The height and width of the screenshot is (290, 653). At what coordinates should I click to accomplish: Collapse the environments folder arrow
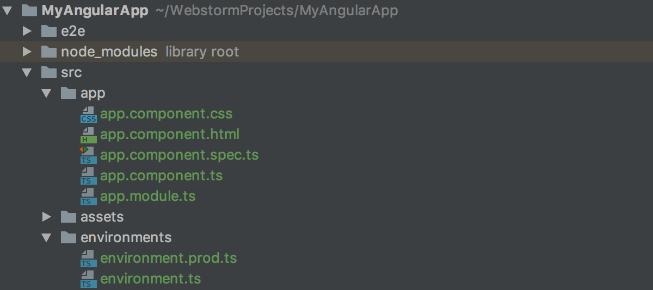pos(47,238)
